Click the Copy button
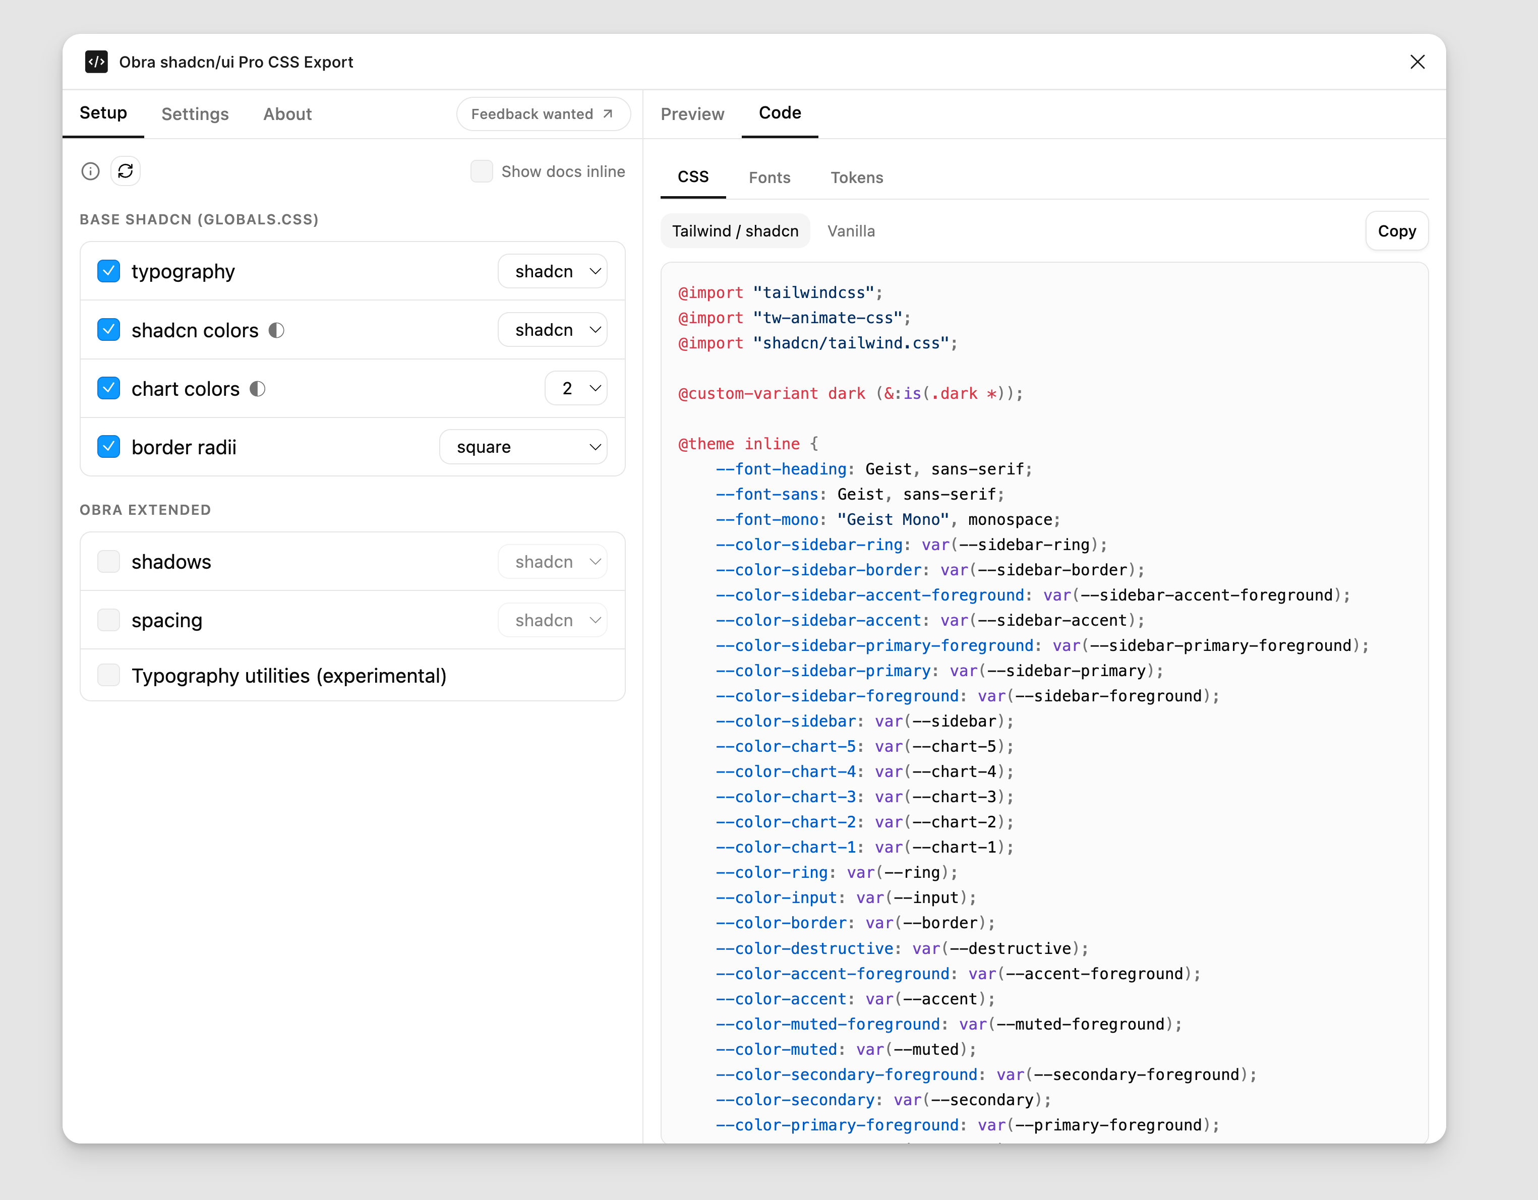The image size is (1538, 1200). click(x=1397, y=231)
